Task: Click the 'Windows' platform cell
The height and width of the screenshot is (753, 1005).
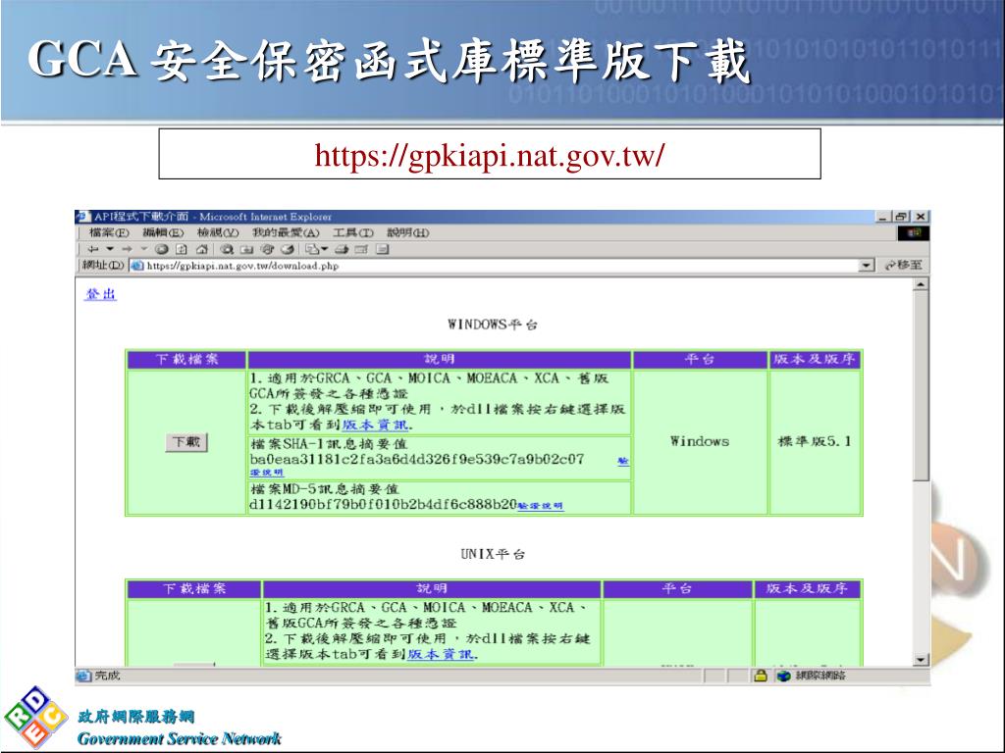Action: click(x=700, y=441)
